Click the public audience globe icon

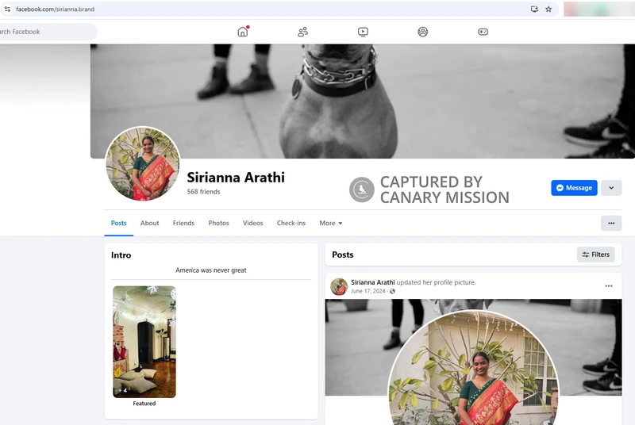(x=392, y=291)
